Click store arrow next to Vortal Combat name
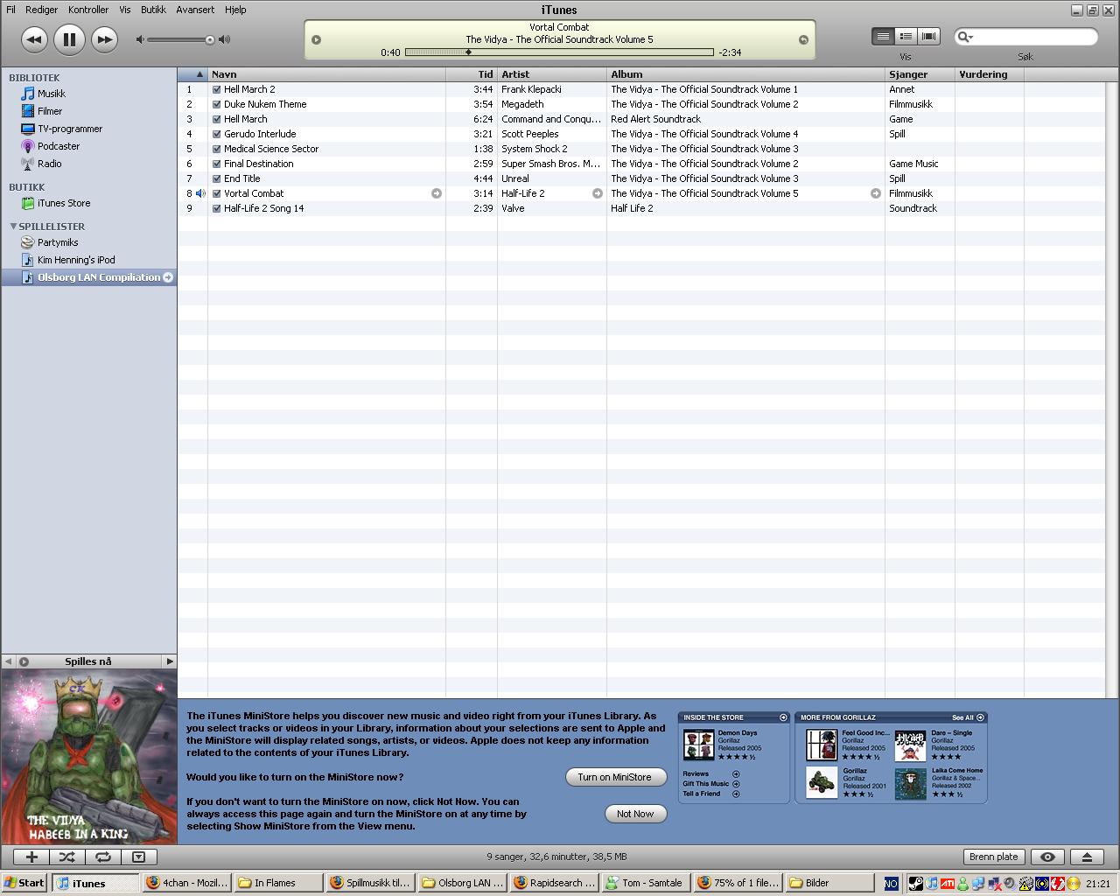 pyautogui.click(x=437, y=193)
